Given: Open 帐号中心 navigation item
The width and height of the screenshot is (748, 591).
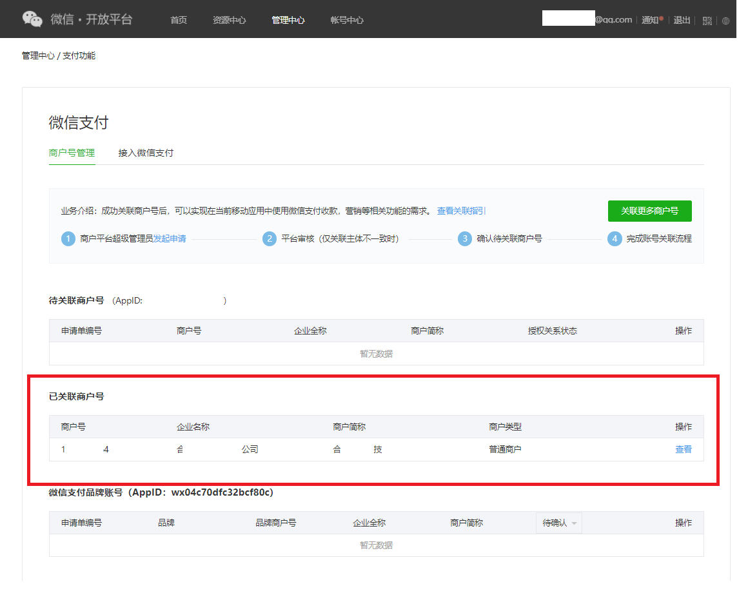Looking at the screenshot, I should tap(347, 20).
